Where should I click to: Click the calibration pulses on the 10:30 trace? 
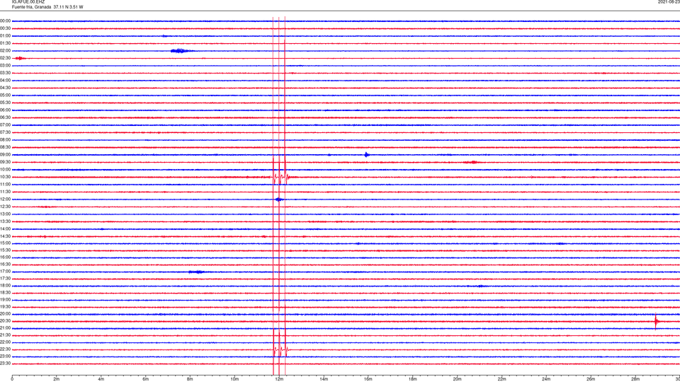280,177
